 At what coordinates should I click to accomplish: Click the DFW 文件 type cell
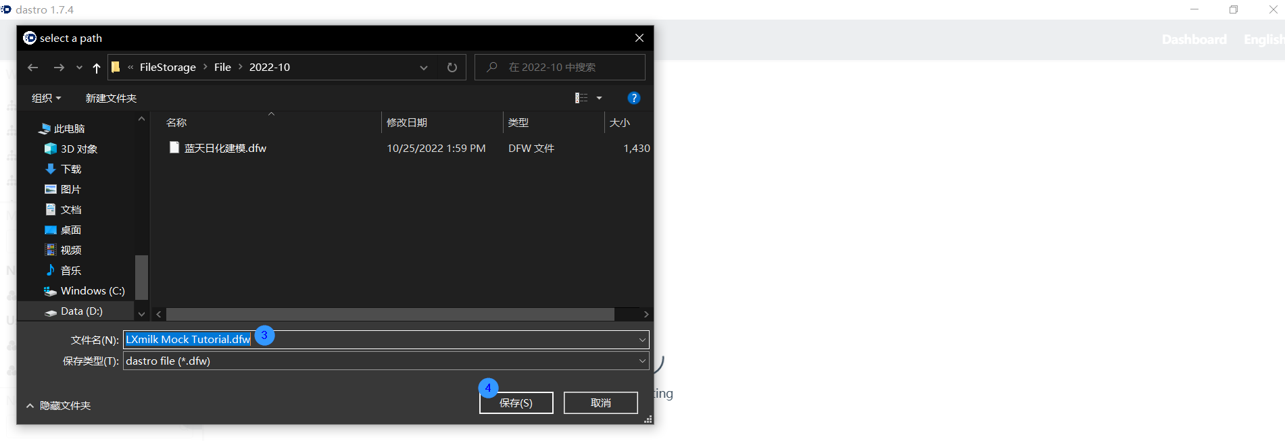pyautogui.click(x=531, y=148)
